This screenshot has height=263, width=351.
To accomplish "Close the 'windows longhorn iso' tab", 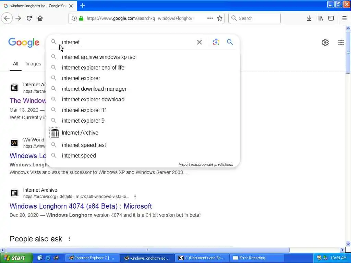I will click(71, 6).
